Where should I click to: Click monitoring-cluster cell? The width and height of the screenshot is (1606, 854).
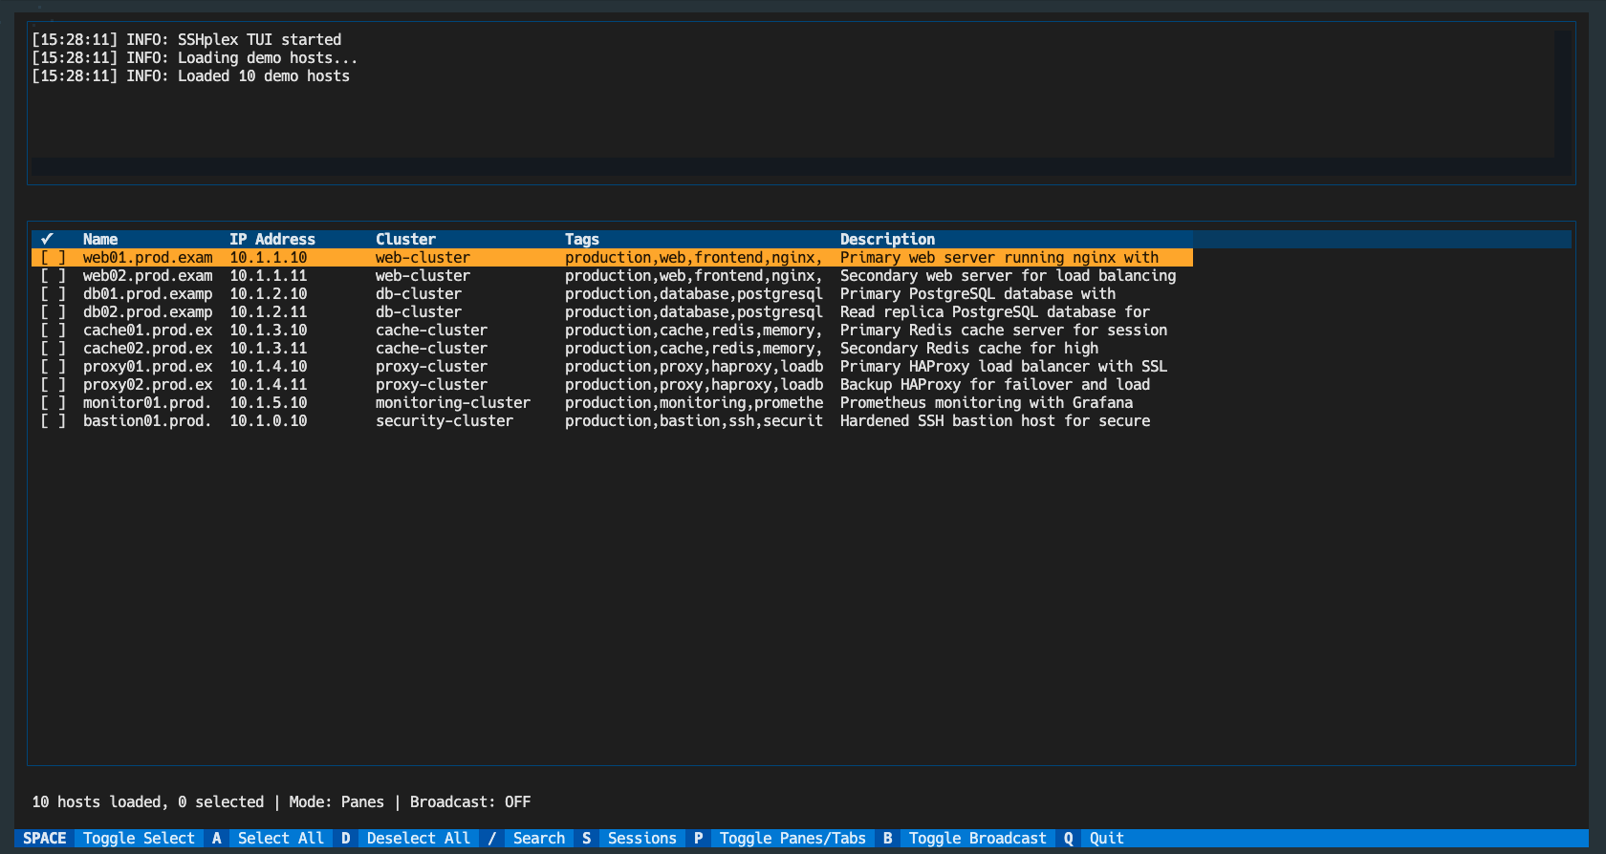click(x=453, y=403)
